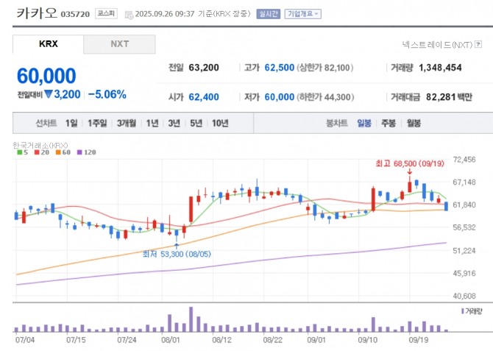Select the 1주일 line chart period
The width and height of the screenshot is (493, 351).
(97, 123)
